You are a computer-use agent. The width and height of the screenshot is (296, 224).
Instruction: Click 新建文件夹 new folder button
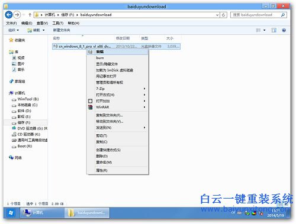pyautogui.click(x=62, y=30)
